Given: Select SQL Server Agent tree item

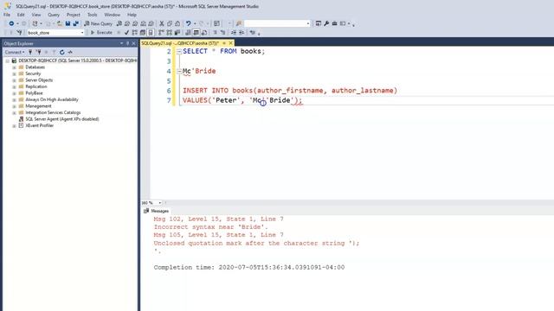Looking at the screenshot, I should (x=62, y=119).
